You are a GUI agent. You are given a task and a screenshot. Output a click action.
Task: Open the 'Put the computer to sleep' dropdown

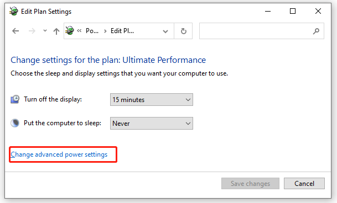pyautogui.click(x=152, y=123)
